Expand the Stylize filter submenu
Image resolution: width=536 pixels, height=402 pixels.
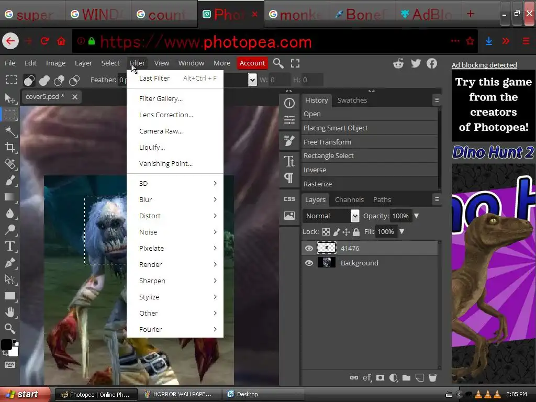pos(175,297)
